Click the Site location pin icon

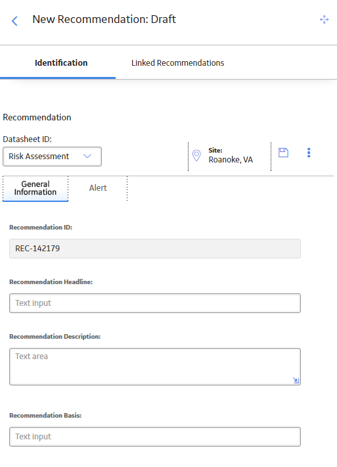pyautogui.click(x=196, y=155)
